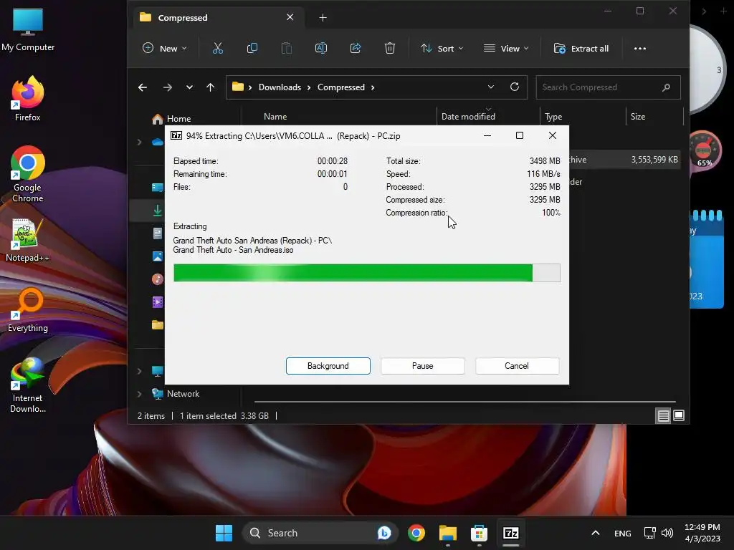Expand the This PC tree node chevron
The height and width of the screenshot is (550, 734).
140,372
